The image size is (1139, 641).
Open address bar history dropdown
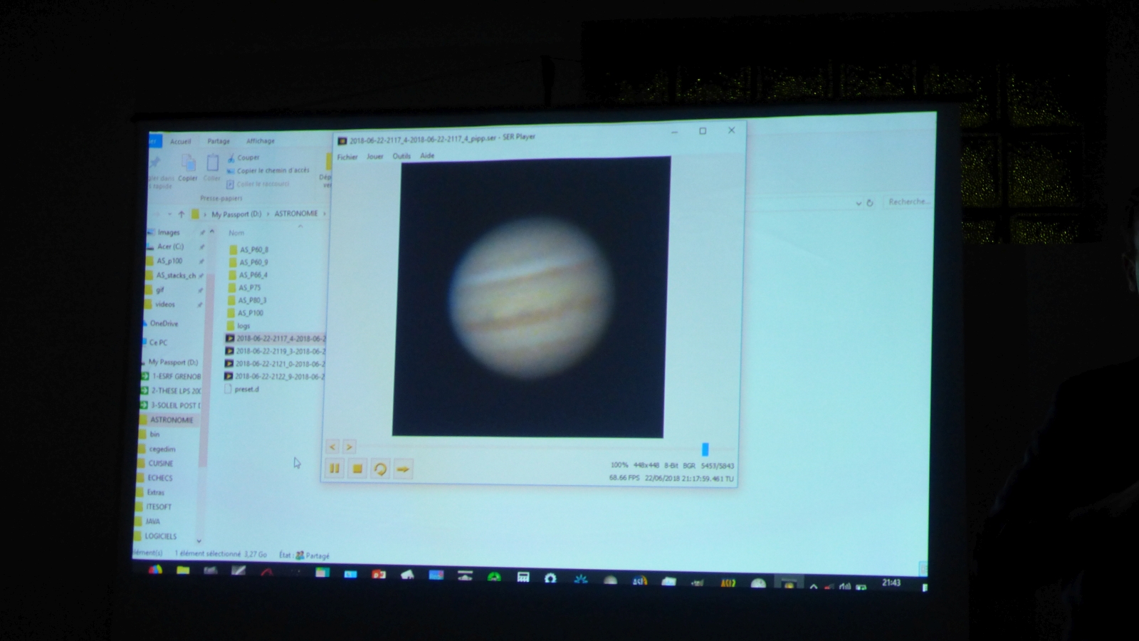(858, 204)
